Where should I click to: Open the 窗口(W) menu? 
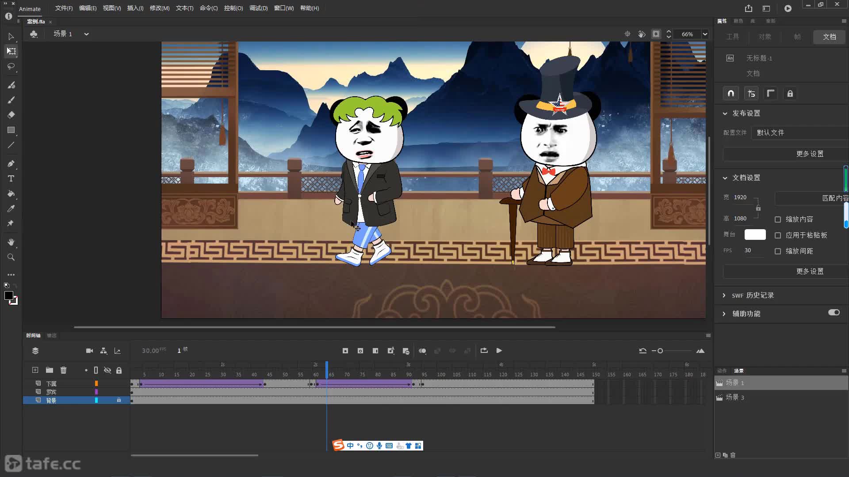coord(284,8)
